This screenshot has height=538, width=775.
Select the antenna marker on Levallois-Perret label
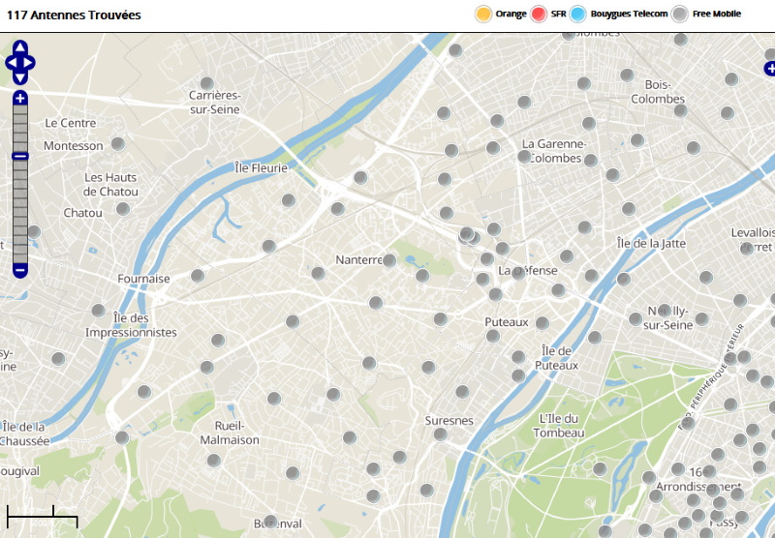point(747,249)
